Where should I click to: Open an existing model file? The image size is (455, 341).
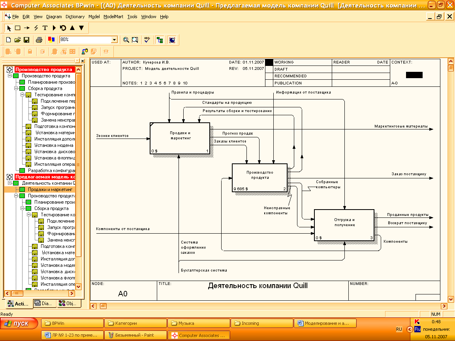point(17,40)
